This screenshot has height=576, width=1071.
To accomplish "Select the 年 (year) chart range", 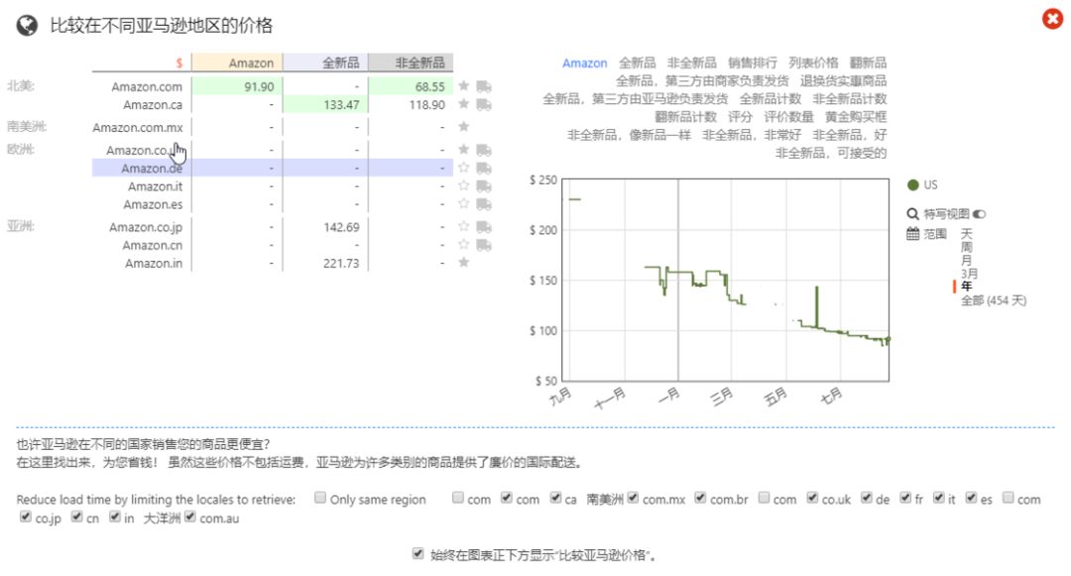I will tap(966, 286).
